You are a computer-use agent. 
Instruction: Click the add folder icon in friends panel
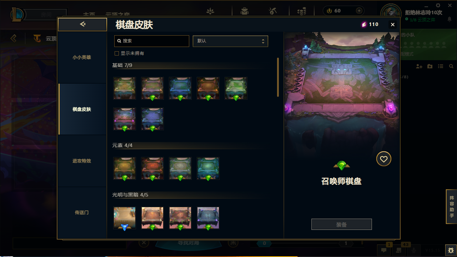(x=430, y=66)
